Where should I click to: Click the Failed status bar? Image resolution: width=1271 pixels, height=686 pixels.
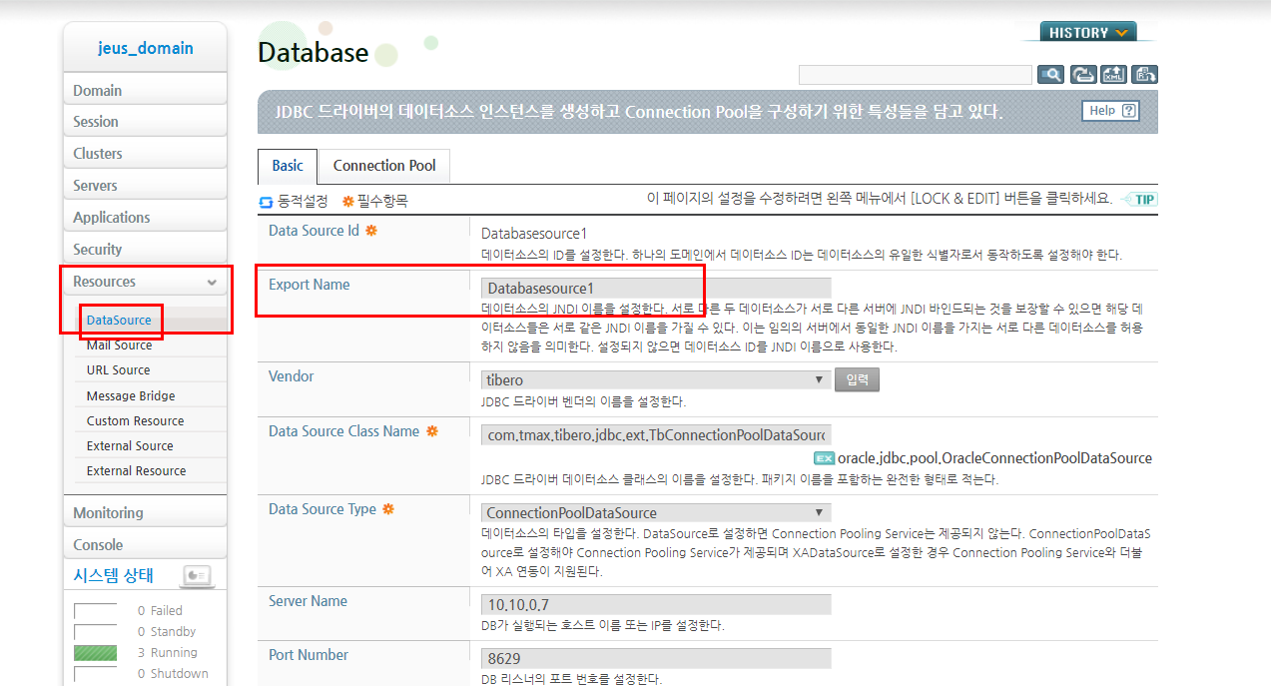coord(96,611)
